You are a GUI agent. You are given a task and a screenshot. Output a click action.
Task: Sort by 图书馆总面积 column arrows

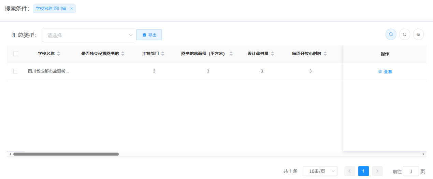(x=231, y=54)
